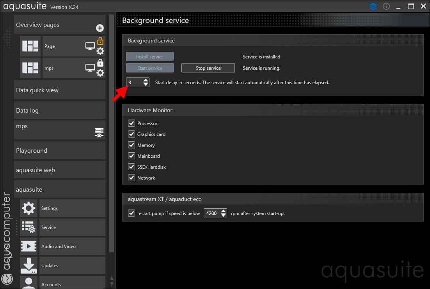Collapse the aquasuite sidebar section

(60, 190)
